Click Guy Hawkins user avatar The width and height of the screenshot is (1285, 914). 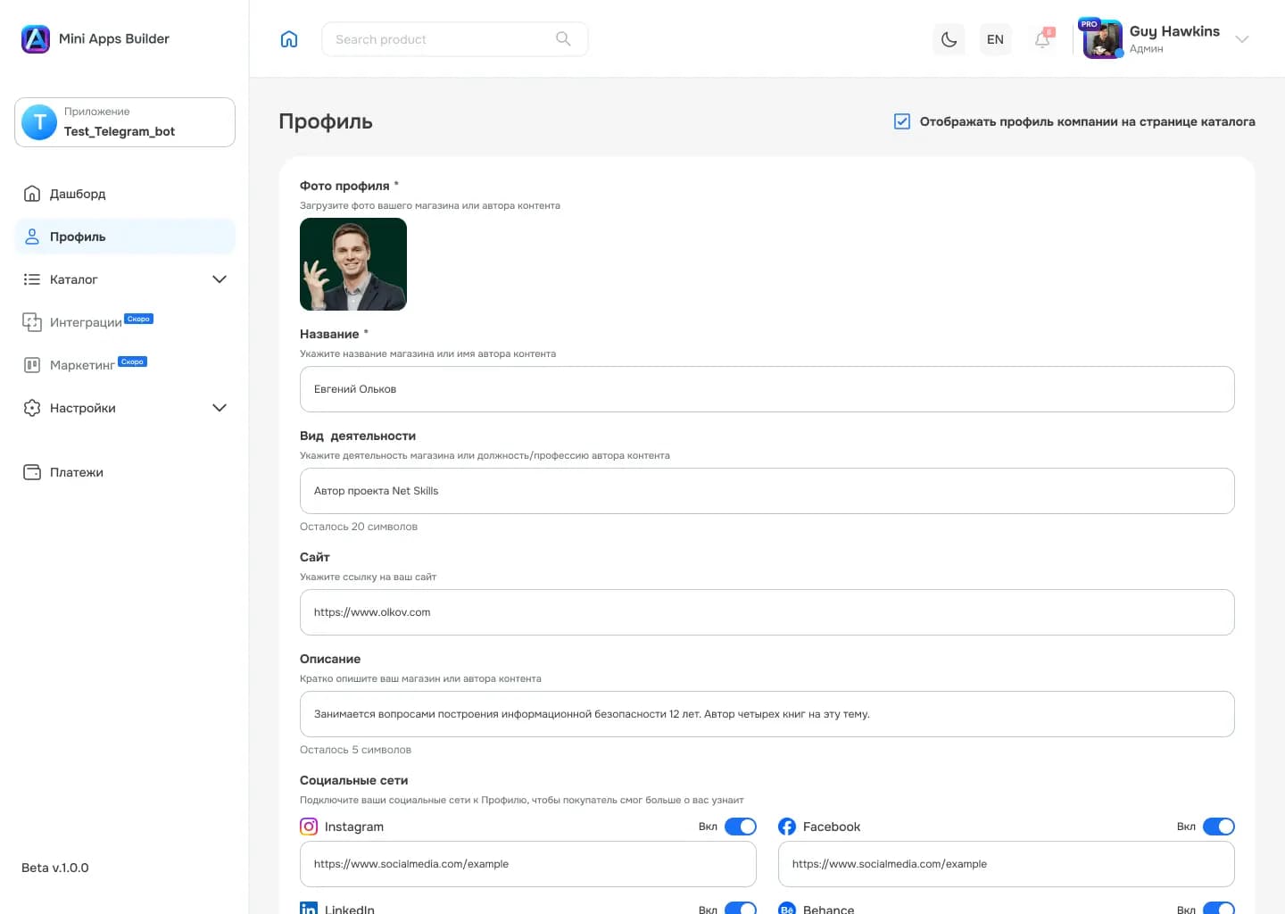pos(1102,39)
